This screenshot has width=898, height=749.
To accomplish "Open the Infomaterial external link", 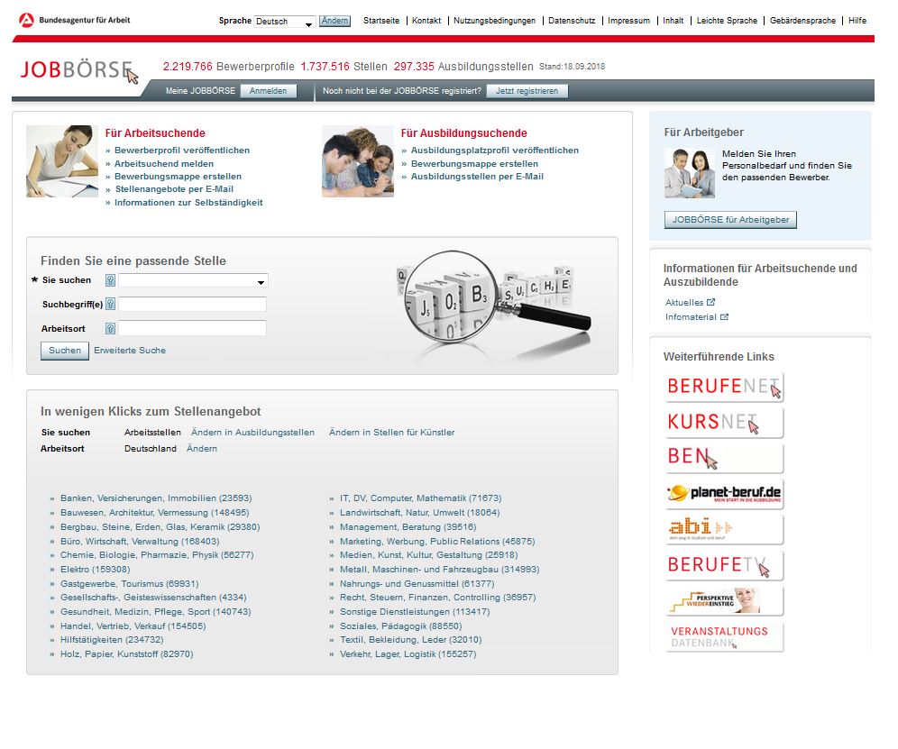I will [697, 317].
